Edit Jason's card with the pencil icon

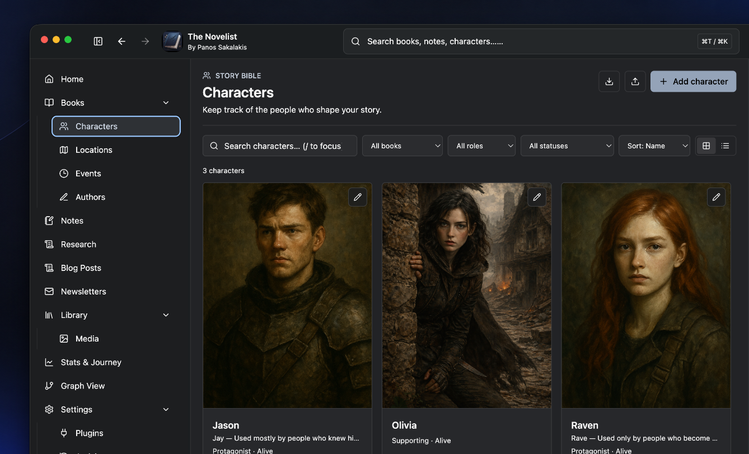tap(358, 197)
